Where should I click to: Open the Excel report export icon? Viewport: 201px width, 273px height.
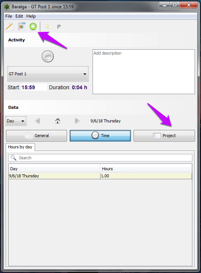[x=21, y=26]
